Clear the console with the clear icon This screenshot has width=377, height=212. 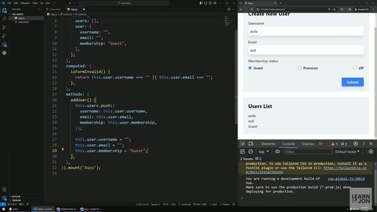coord(250,152)
